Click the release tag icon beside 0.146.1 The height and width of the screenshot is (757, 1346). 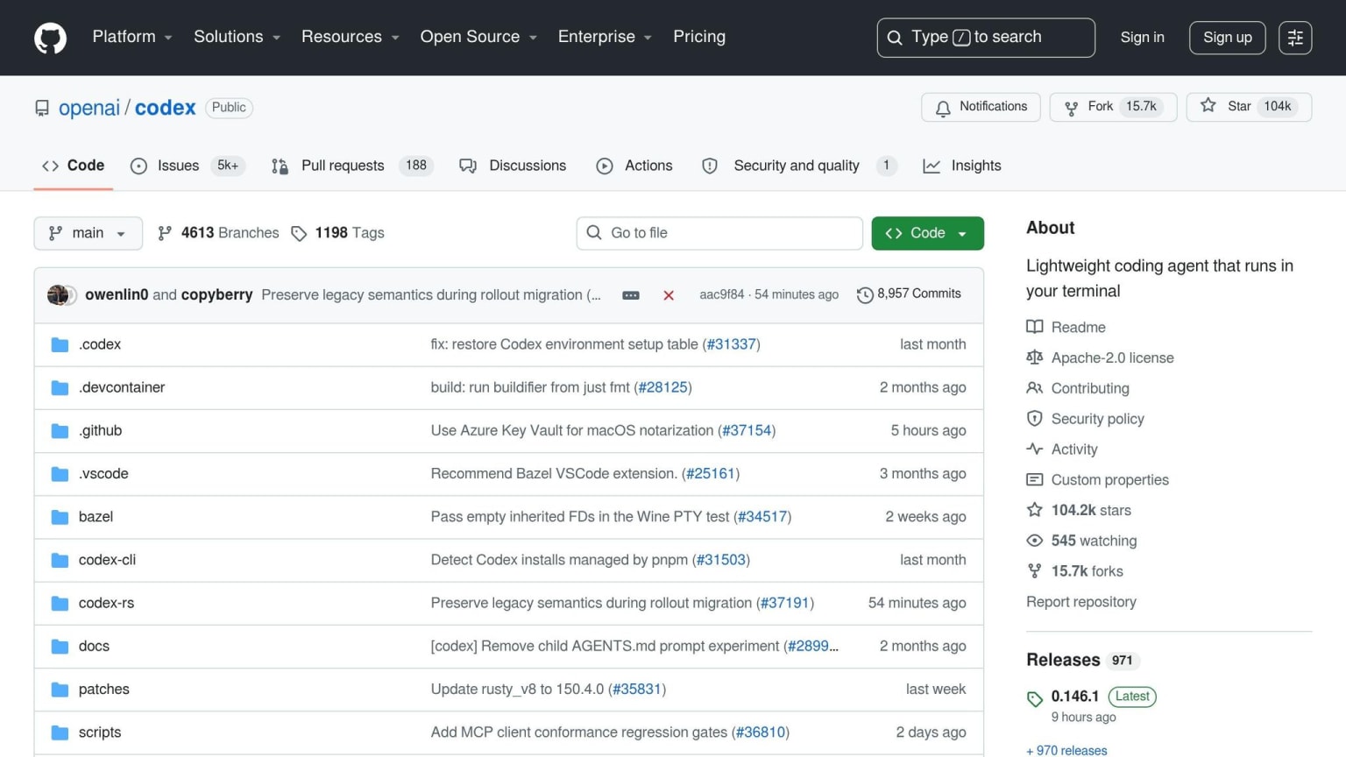(1035, 698)
